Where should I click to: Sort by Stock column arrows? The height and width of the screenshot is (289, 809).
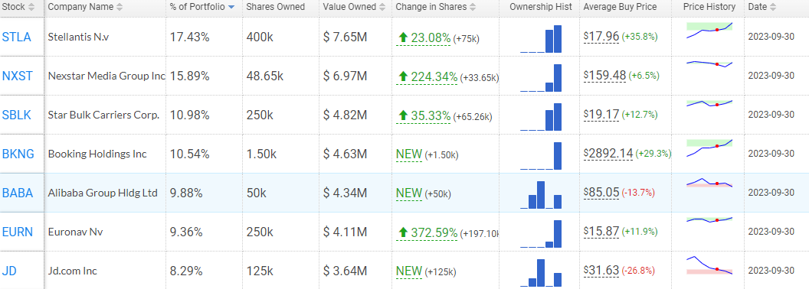(32, 7)
